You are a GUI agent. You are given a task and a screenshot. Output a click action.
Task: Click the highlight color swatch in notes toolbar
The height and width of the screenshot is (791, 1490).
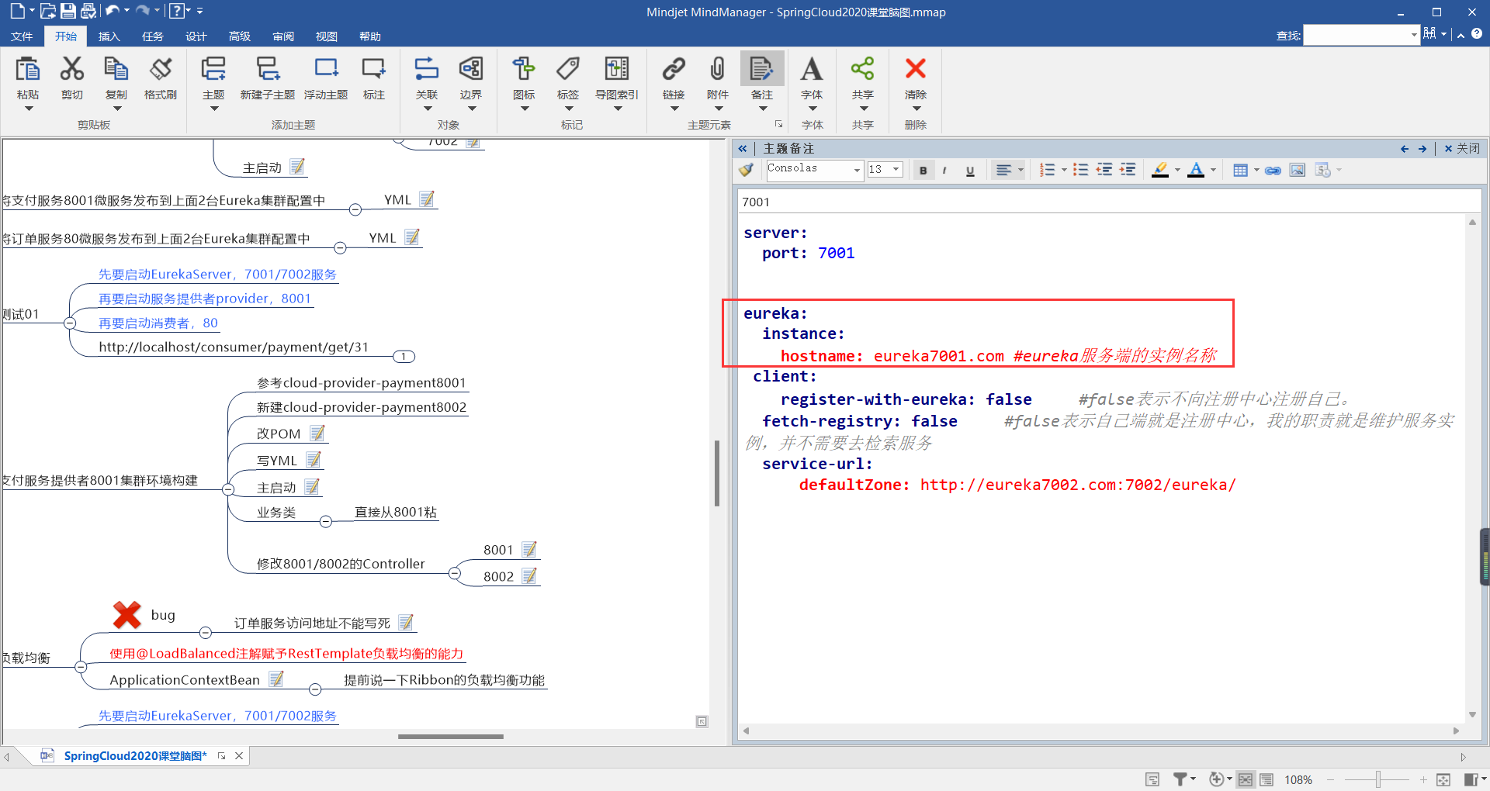coord(1160,171)
